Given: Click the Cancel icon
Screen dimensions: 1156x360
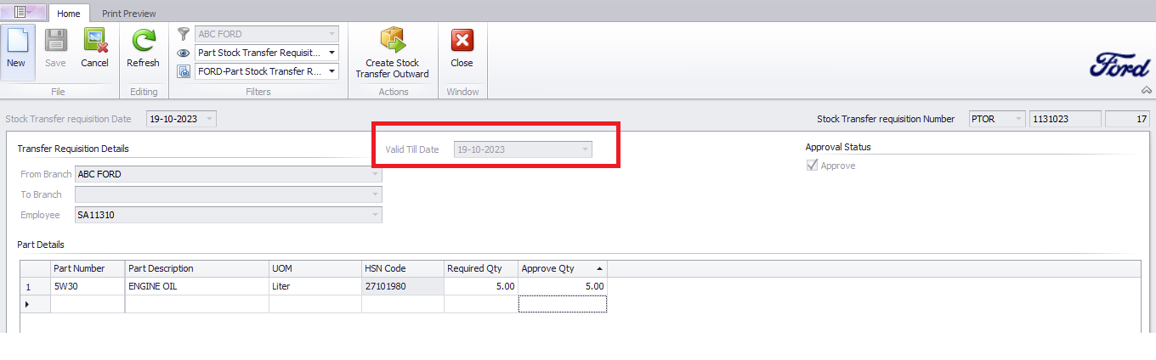Looking at the screenshot, I should pos(94,40).
